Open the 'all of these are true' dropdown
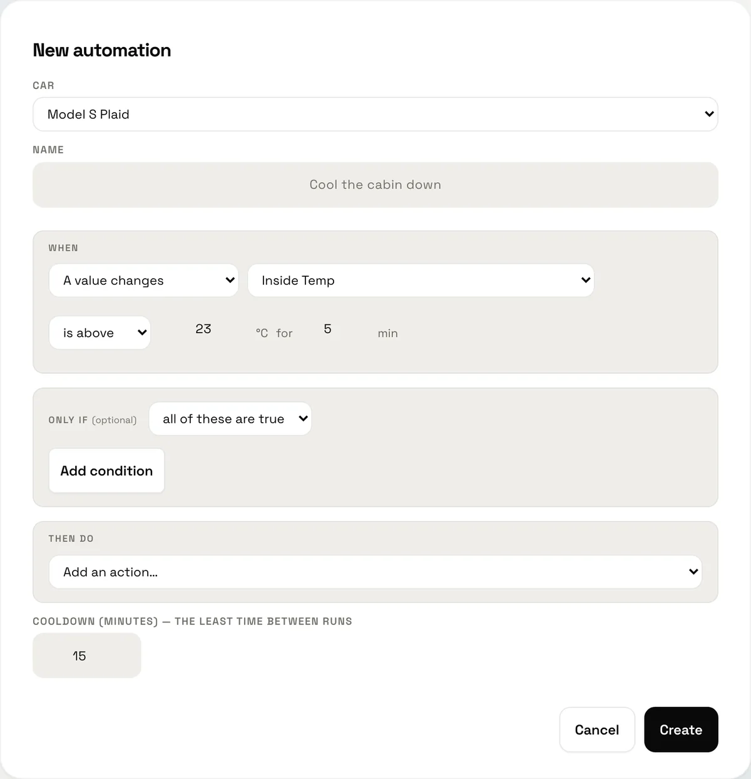 click(230, 419)
